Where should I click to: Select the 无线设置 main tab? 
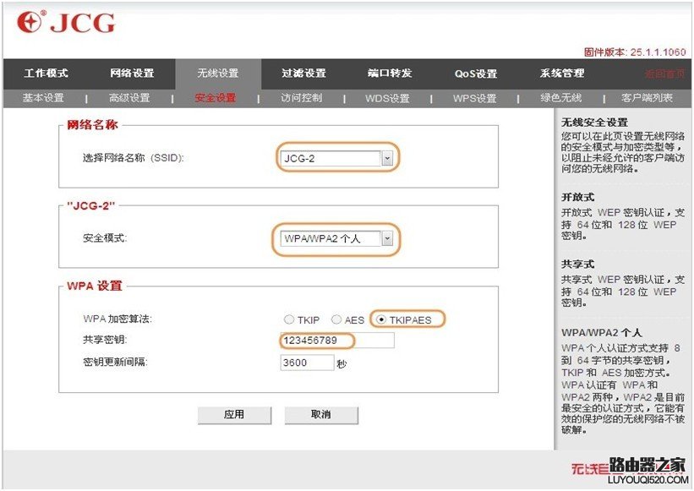[x=218, y=73]
